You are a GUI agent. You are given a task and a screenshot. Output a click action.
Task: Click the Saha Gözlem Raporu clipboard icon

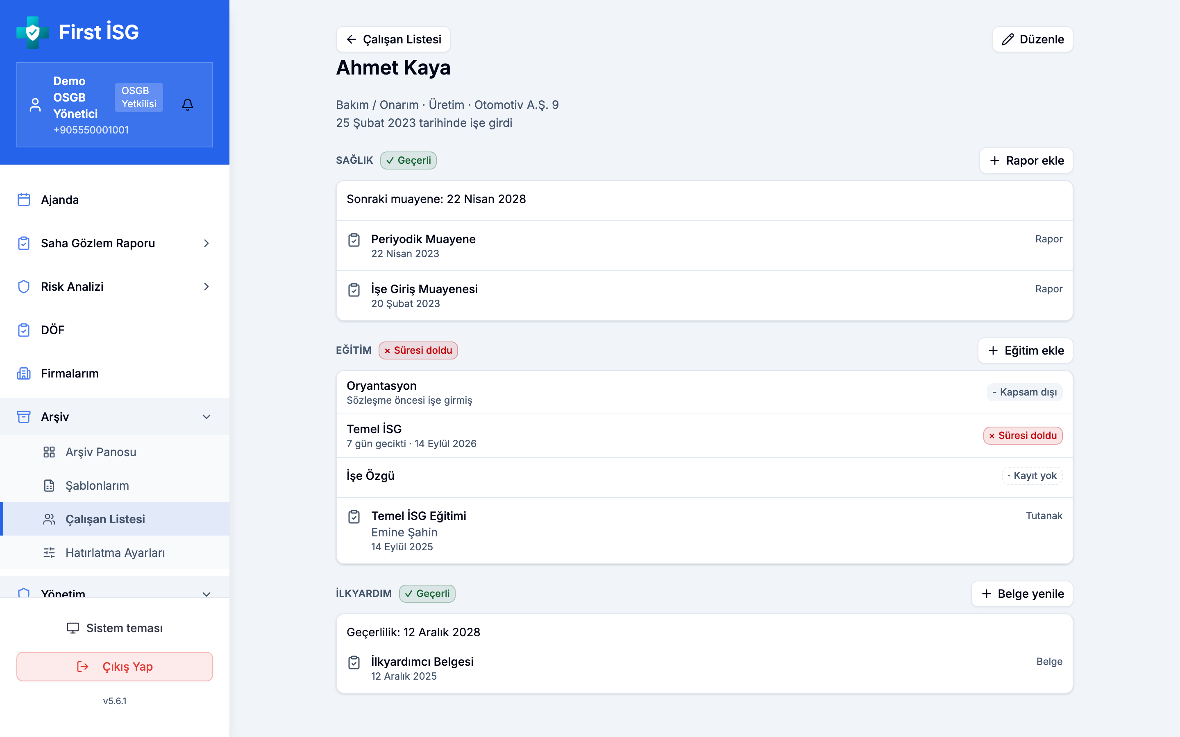tap(24, 243)
